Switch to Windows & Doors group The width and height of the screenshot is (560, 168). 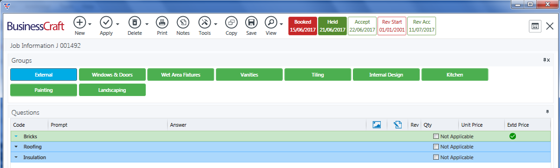click(x=112, y=75)
